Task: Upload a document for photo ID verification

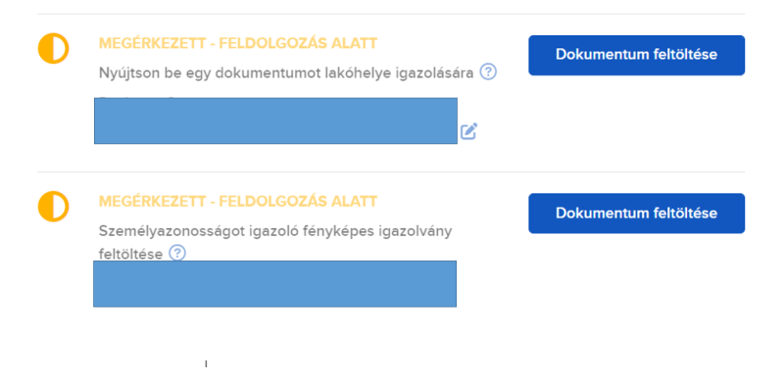Action: pyautogui.click(x=636, y=214)
